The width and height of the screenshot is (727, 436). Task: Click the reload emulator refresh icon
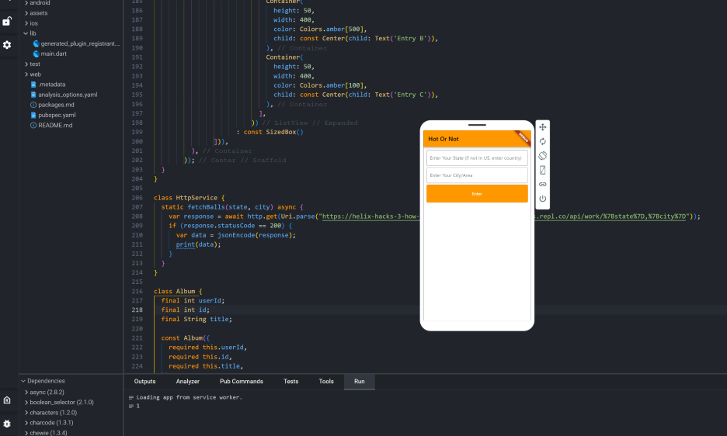[542, 141]
